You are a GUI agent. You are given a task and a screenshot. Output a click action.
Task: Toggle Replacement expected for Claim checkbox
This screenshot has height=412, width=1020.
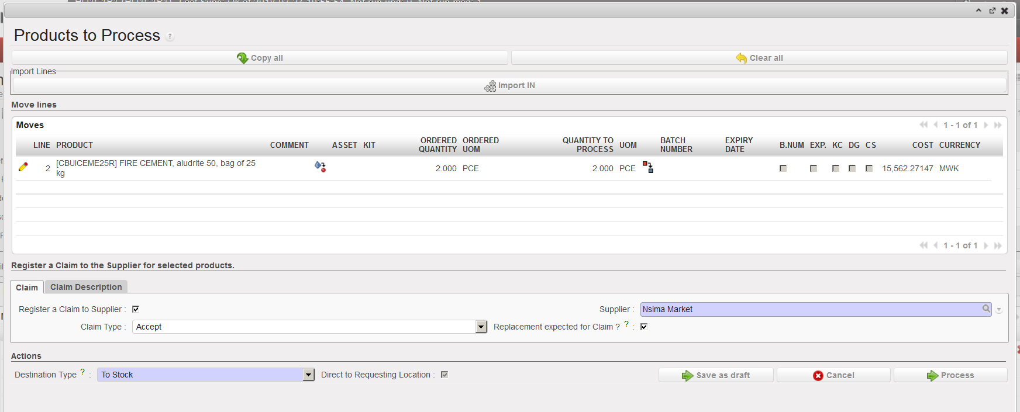(x=644, y=327)
